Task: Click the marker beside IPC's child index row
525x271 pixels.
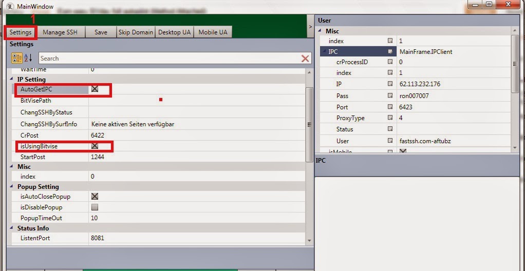Action: pyautogui.click(x=390, y=72)
